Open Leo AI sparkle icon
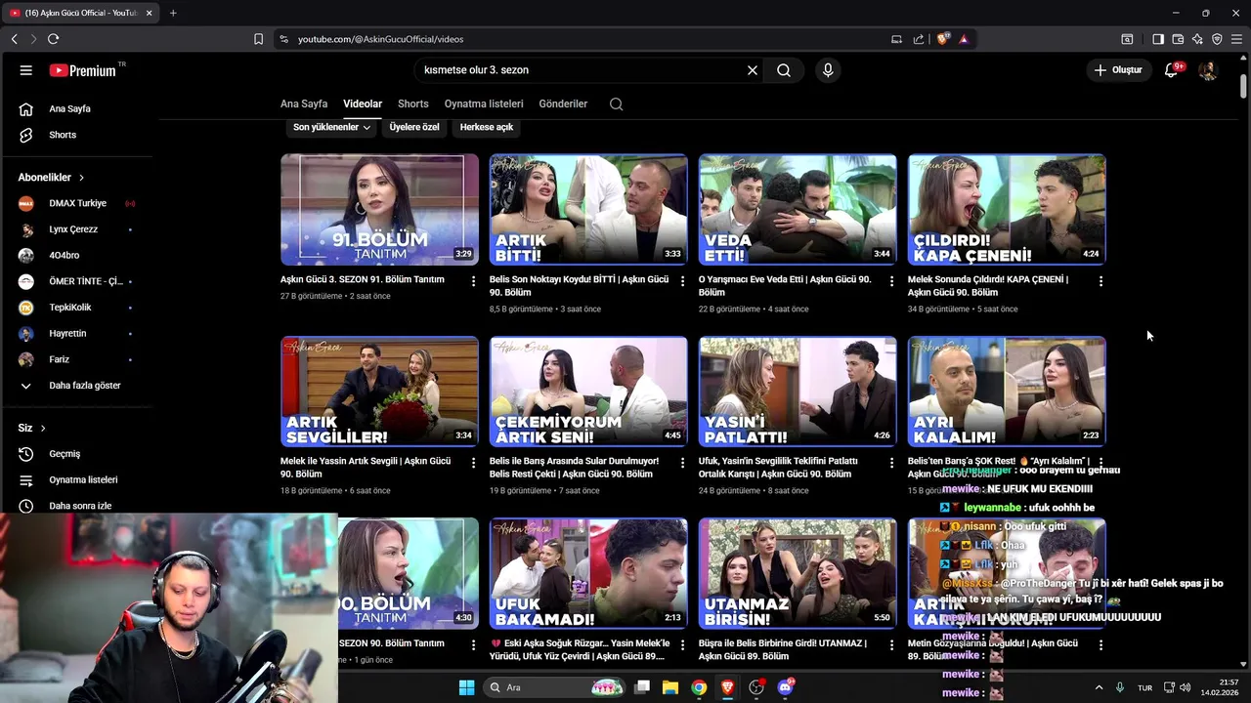The height and width of the screenshot is (703, 1251). pyautogui.click(x=1197, y=39)
